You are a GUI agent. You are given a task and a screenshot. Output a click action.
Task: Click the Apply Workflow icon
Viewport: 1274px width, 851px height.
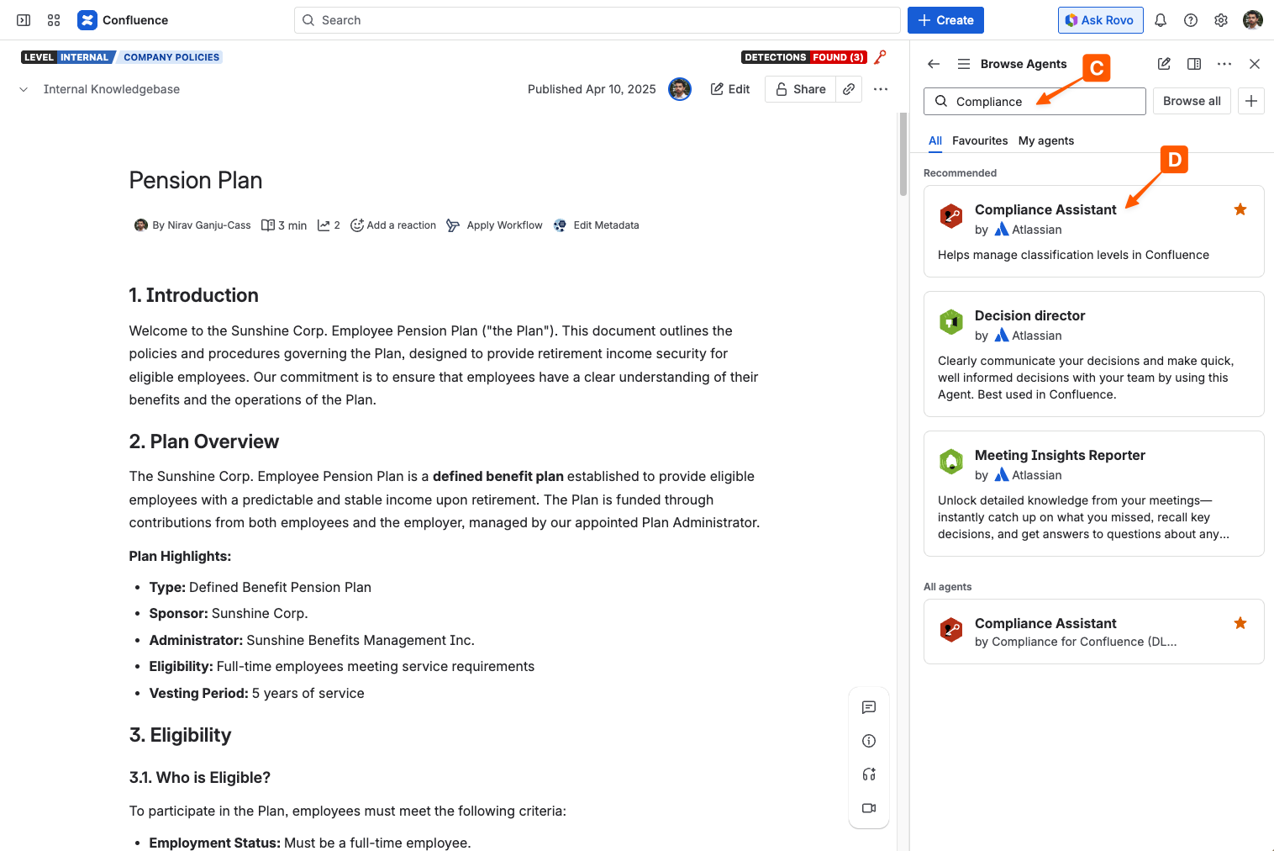(453, 225)
